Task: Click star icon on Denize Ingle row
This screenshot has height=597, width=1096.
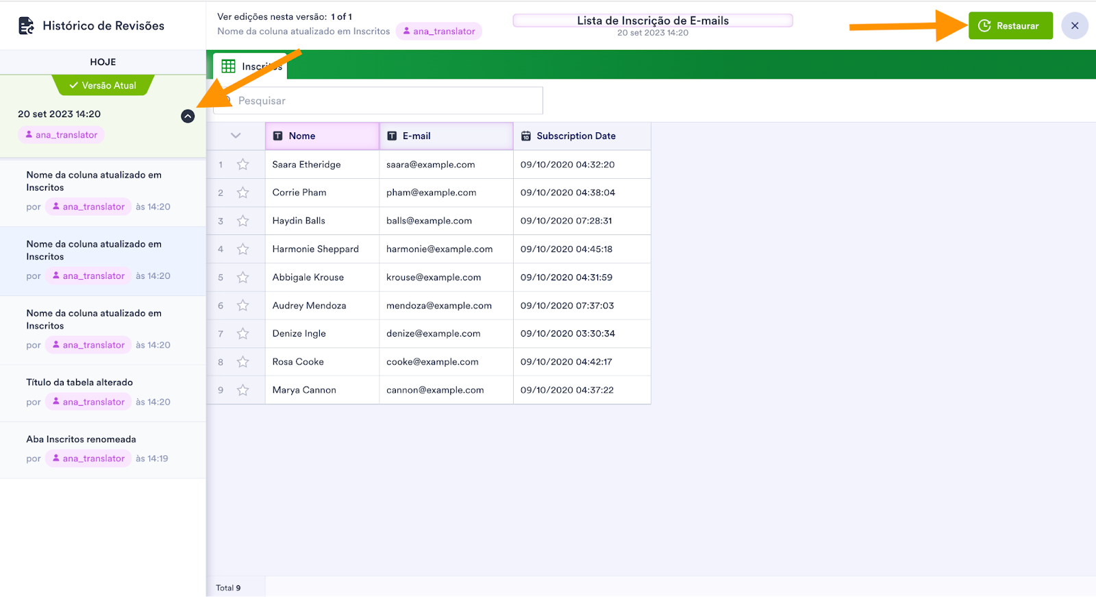Action: tap(242, 334)
